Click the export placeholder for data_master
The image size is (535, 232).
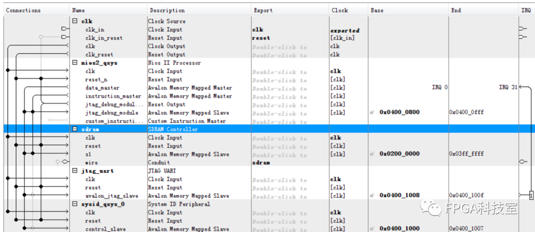click(x=279, y=89)
